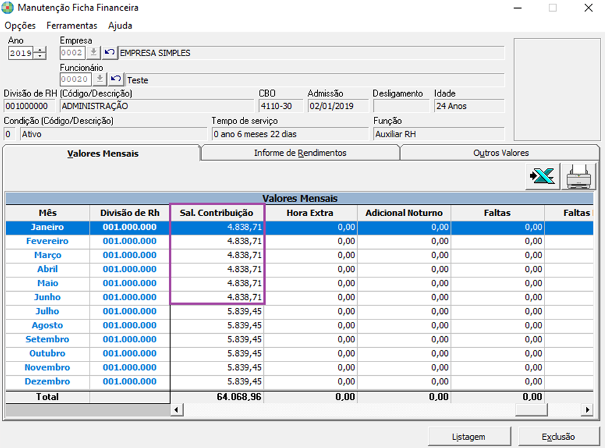This screenshot has width=605, height=448.
Task: Click the Adicional Noturno column header
Action: coord(404,213)
